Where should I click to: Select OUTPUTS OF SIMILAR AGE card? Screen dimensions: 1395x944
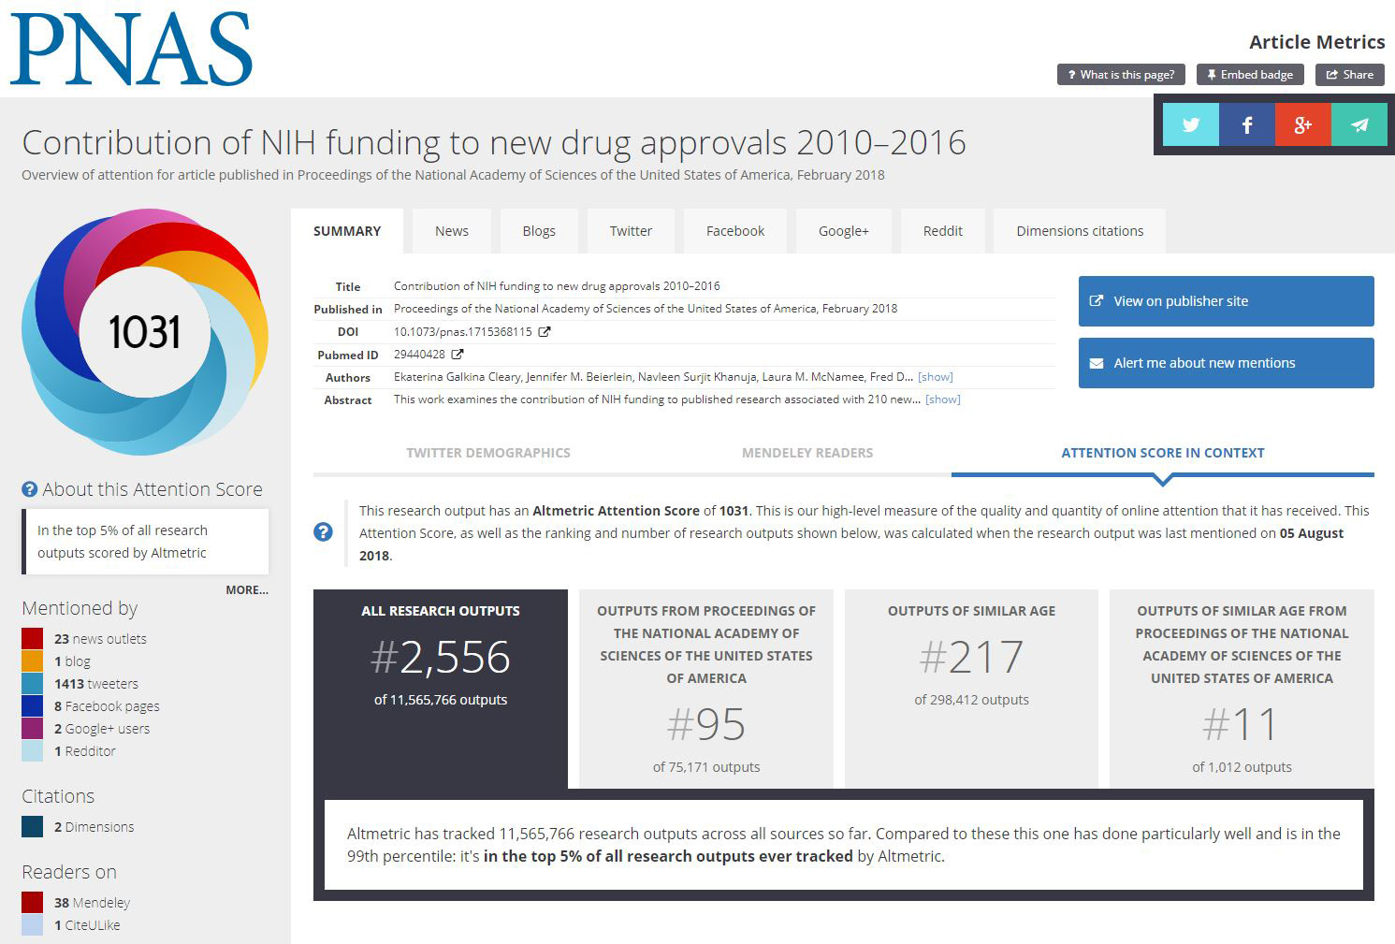pos(971,689)
